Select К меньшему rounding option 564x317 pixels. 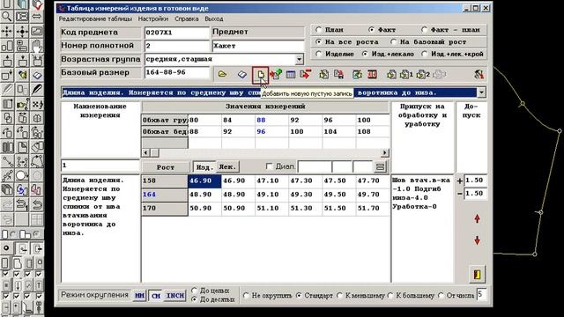[340, 296]
